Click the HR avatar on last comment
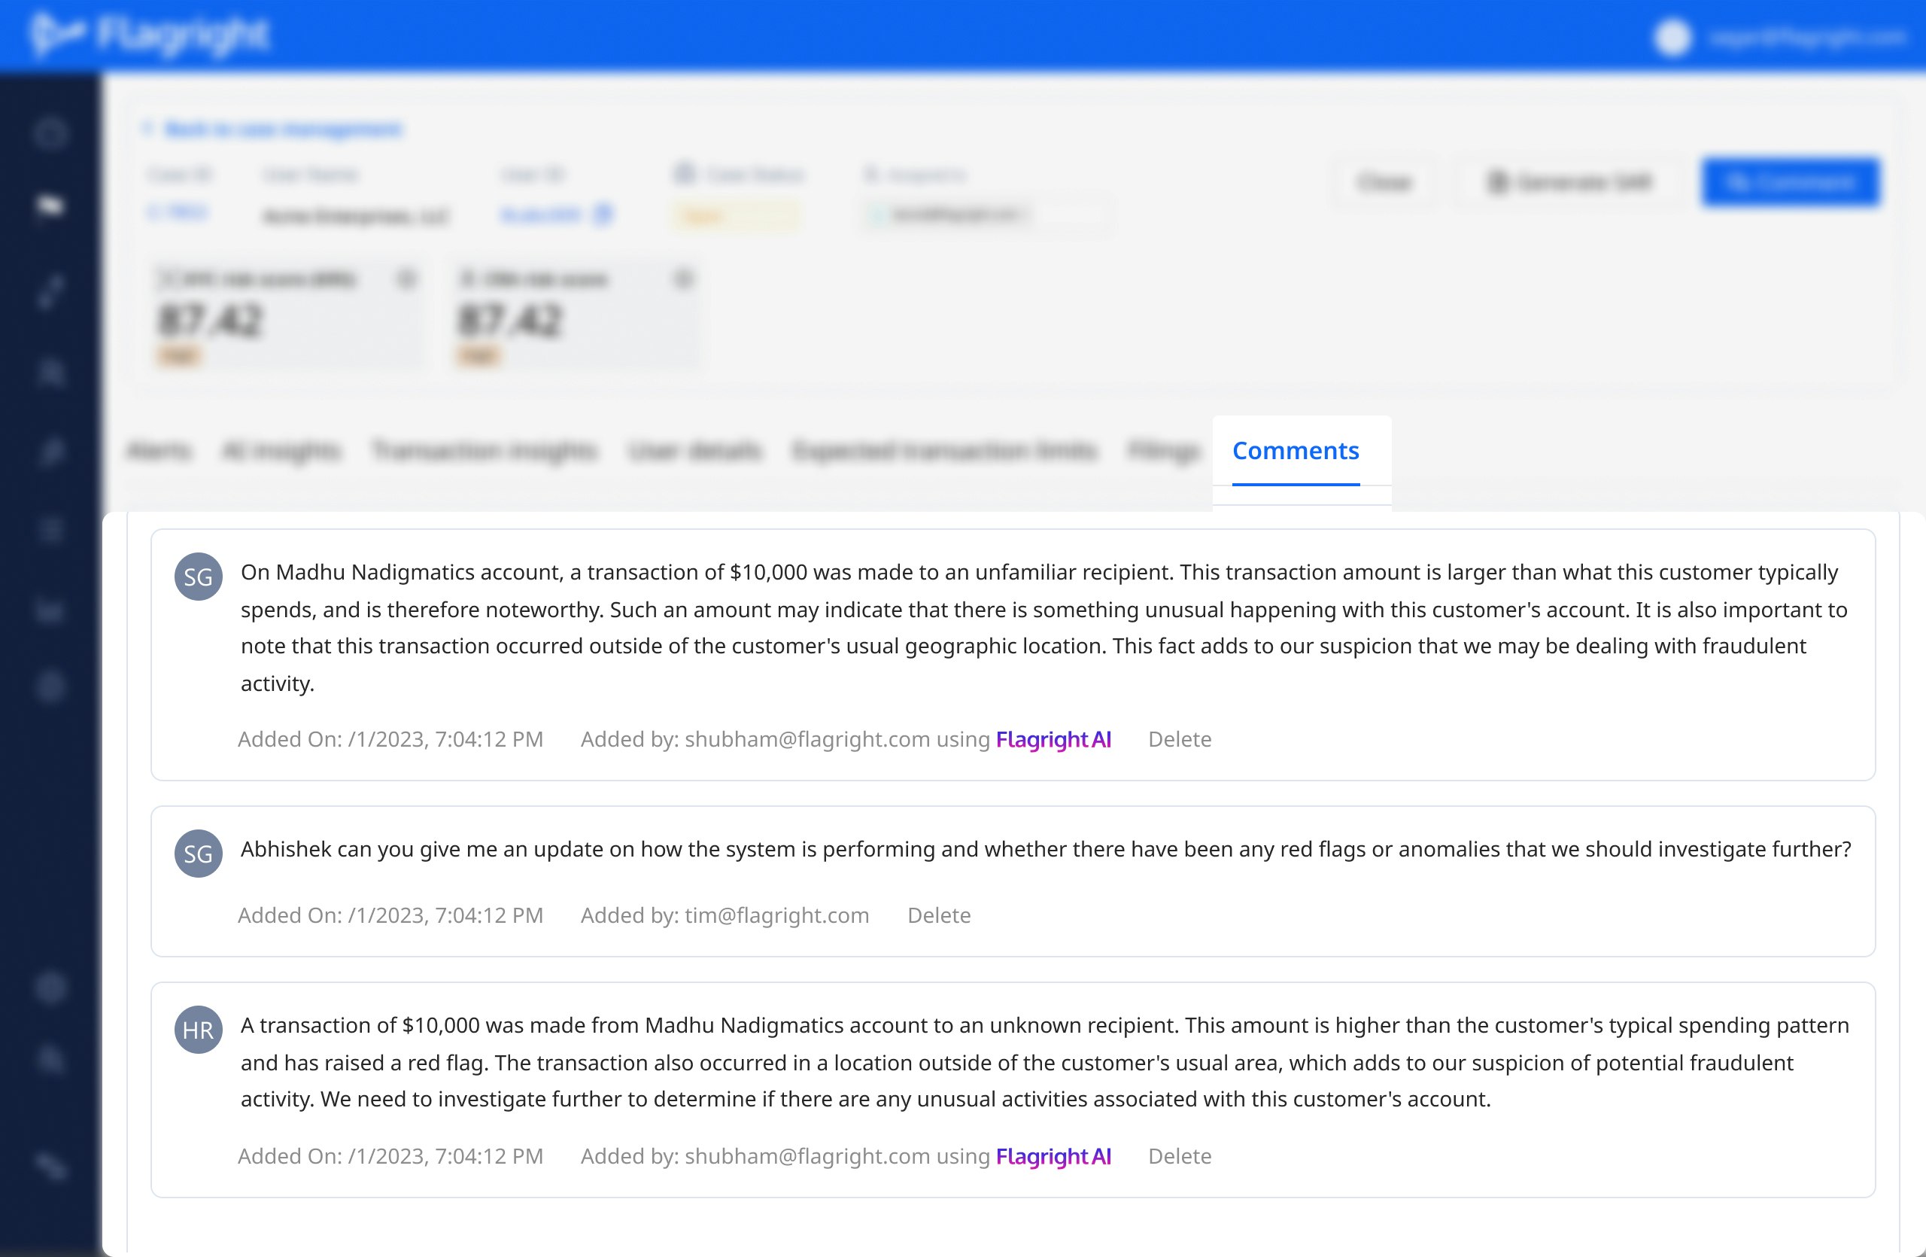This screenshot has height=1257, width=1926. point(199,1030)
